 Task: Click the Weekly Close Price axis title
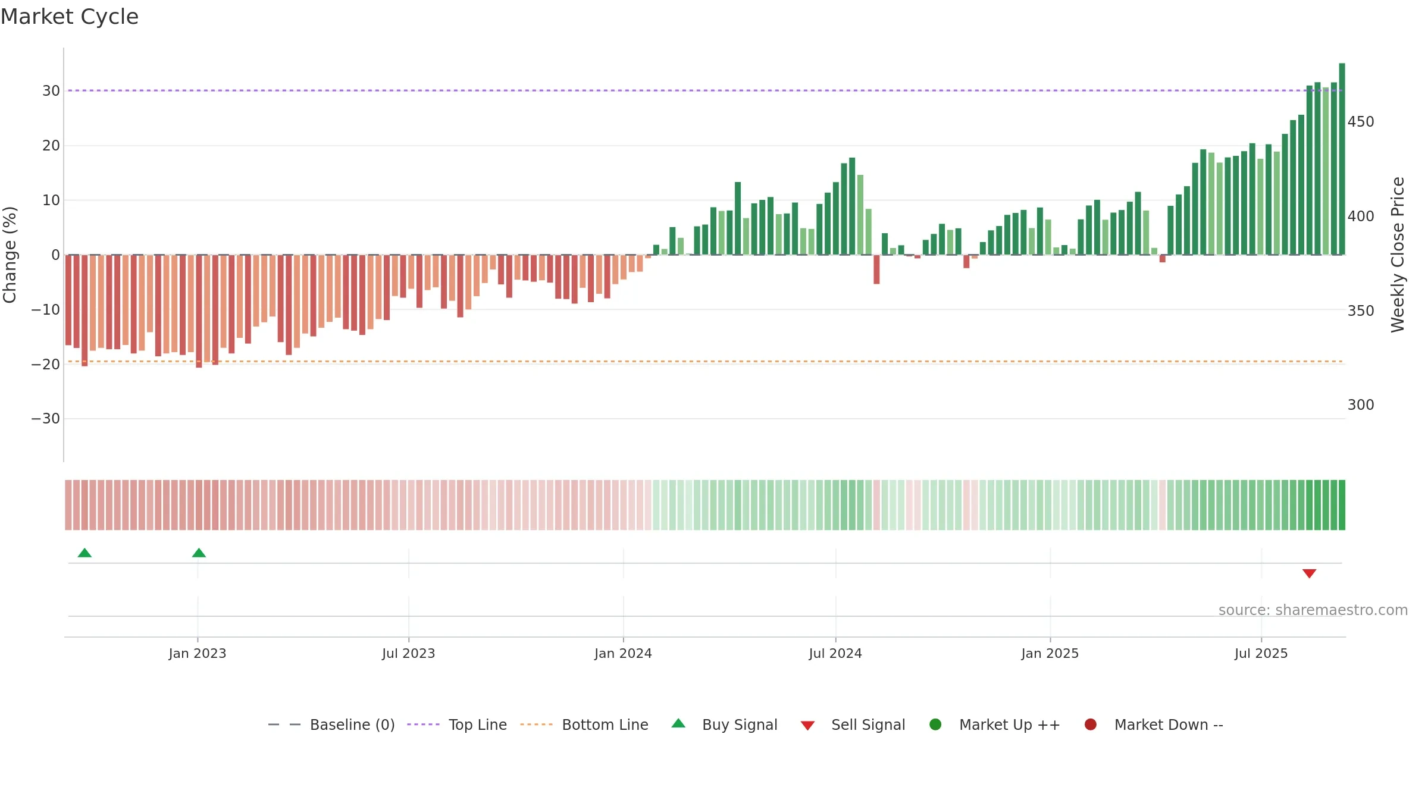[1398, 255]
